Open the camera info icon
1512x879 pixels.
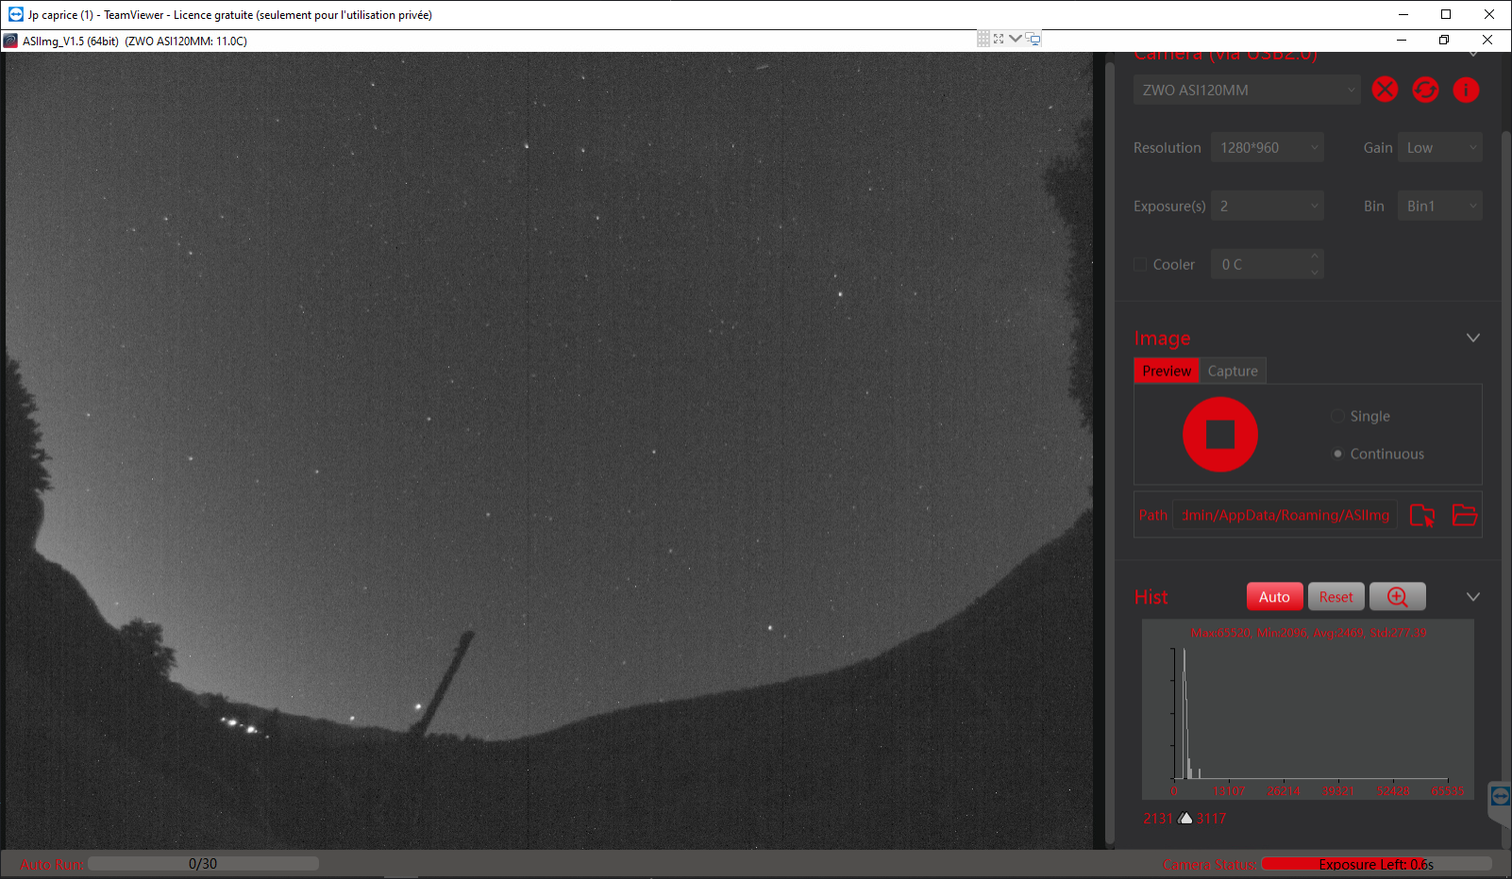tap(1466, 90)
